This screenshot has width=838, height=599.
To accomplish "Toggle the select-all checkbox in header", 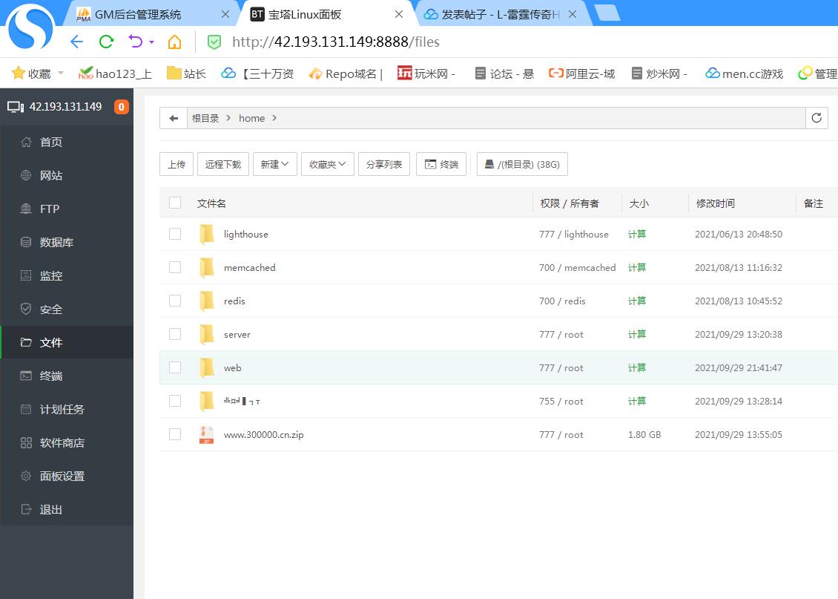I will pyautogui.click(x=175, y=203).
